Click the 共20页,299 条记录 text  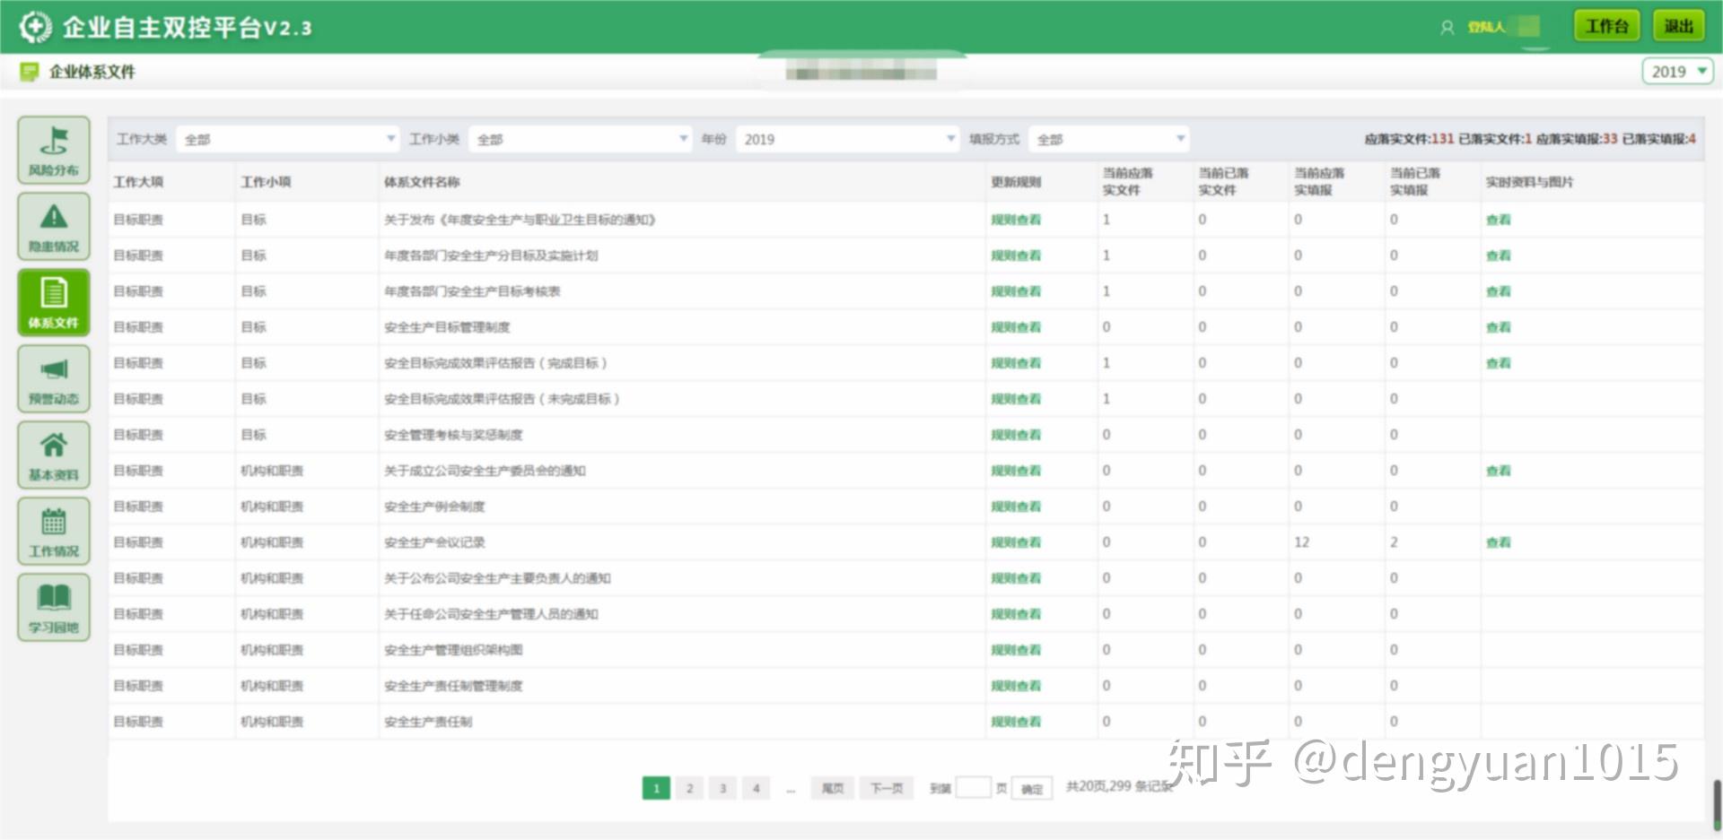(1119, 786)
